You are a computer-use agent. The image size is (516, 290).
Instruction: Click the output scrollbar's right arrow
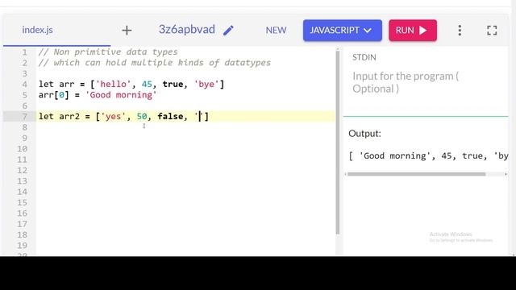pyautogui.click(x=506, y=174)
